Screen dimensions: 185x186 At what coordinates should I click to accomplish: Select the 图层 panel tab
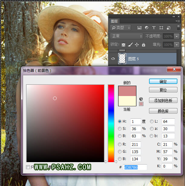point(114,21)
